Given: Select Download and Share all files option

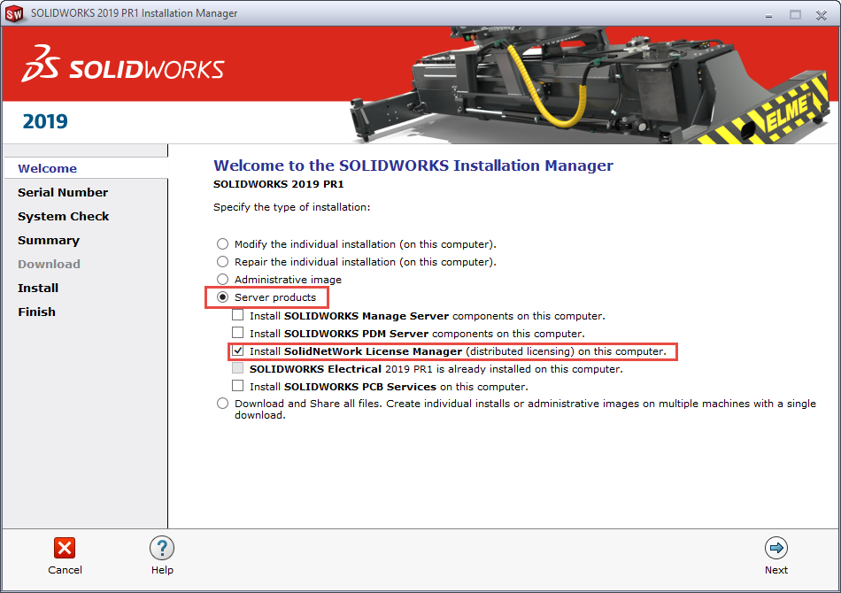Looking at the screenshot, I should click(223, 404).
